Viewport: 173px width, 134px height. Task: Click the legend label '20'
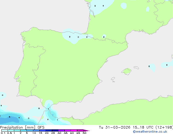[47, 133]
